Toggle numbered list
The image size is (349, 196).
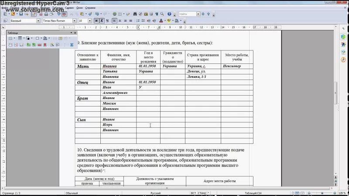[138, 20]
